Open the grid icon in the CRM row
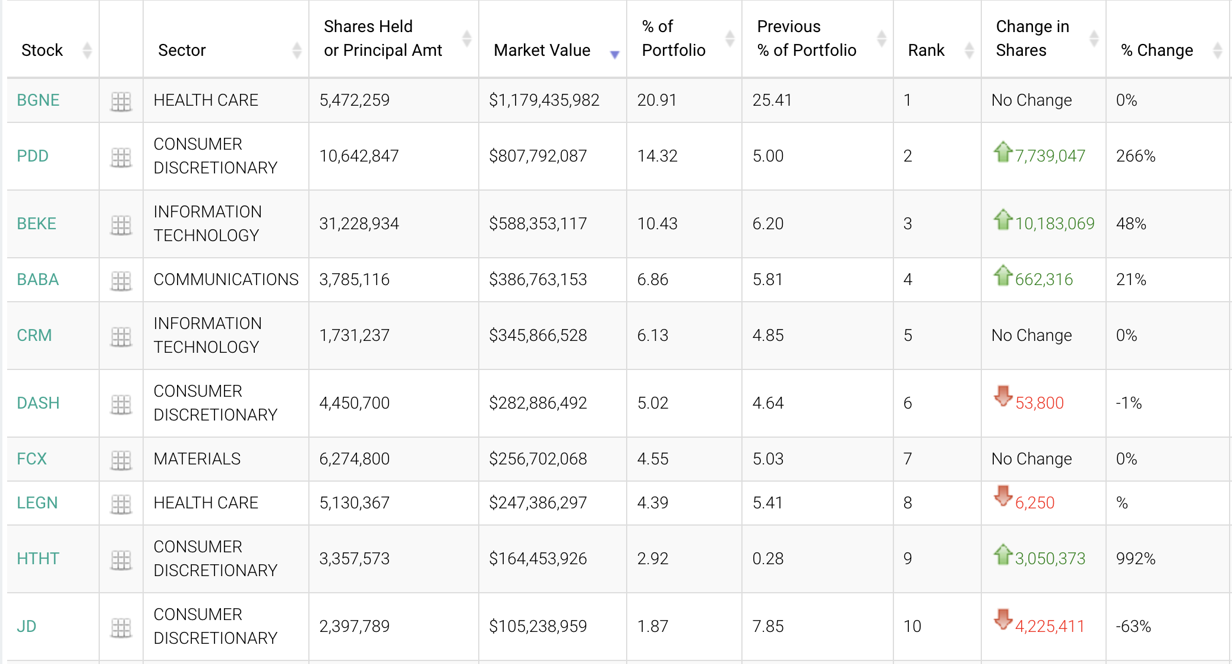The image size is (1232, 664). [x=121, y=336]
